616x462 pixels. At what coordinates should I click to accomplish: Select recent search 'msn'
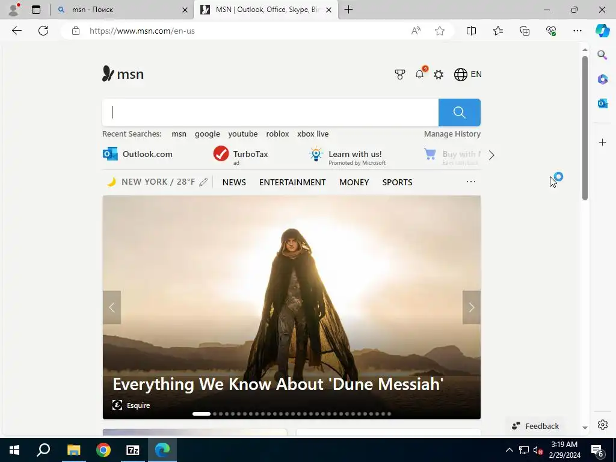tap(179, 134)
